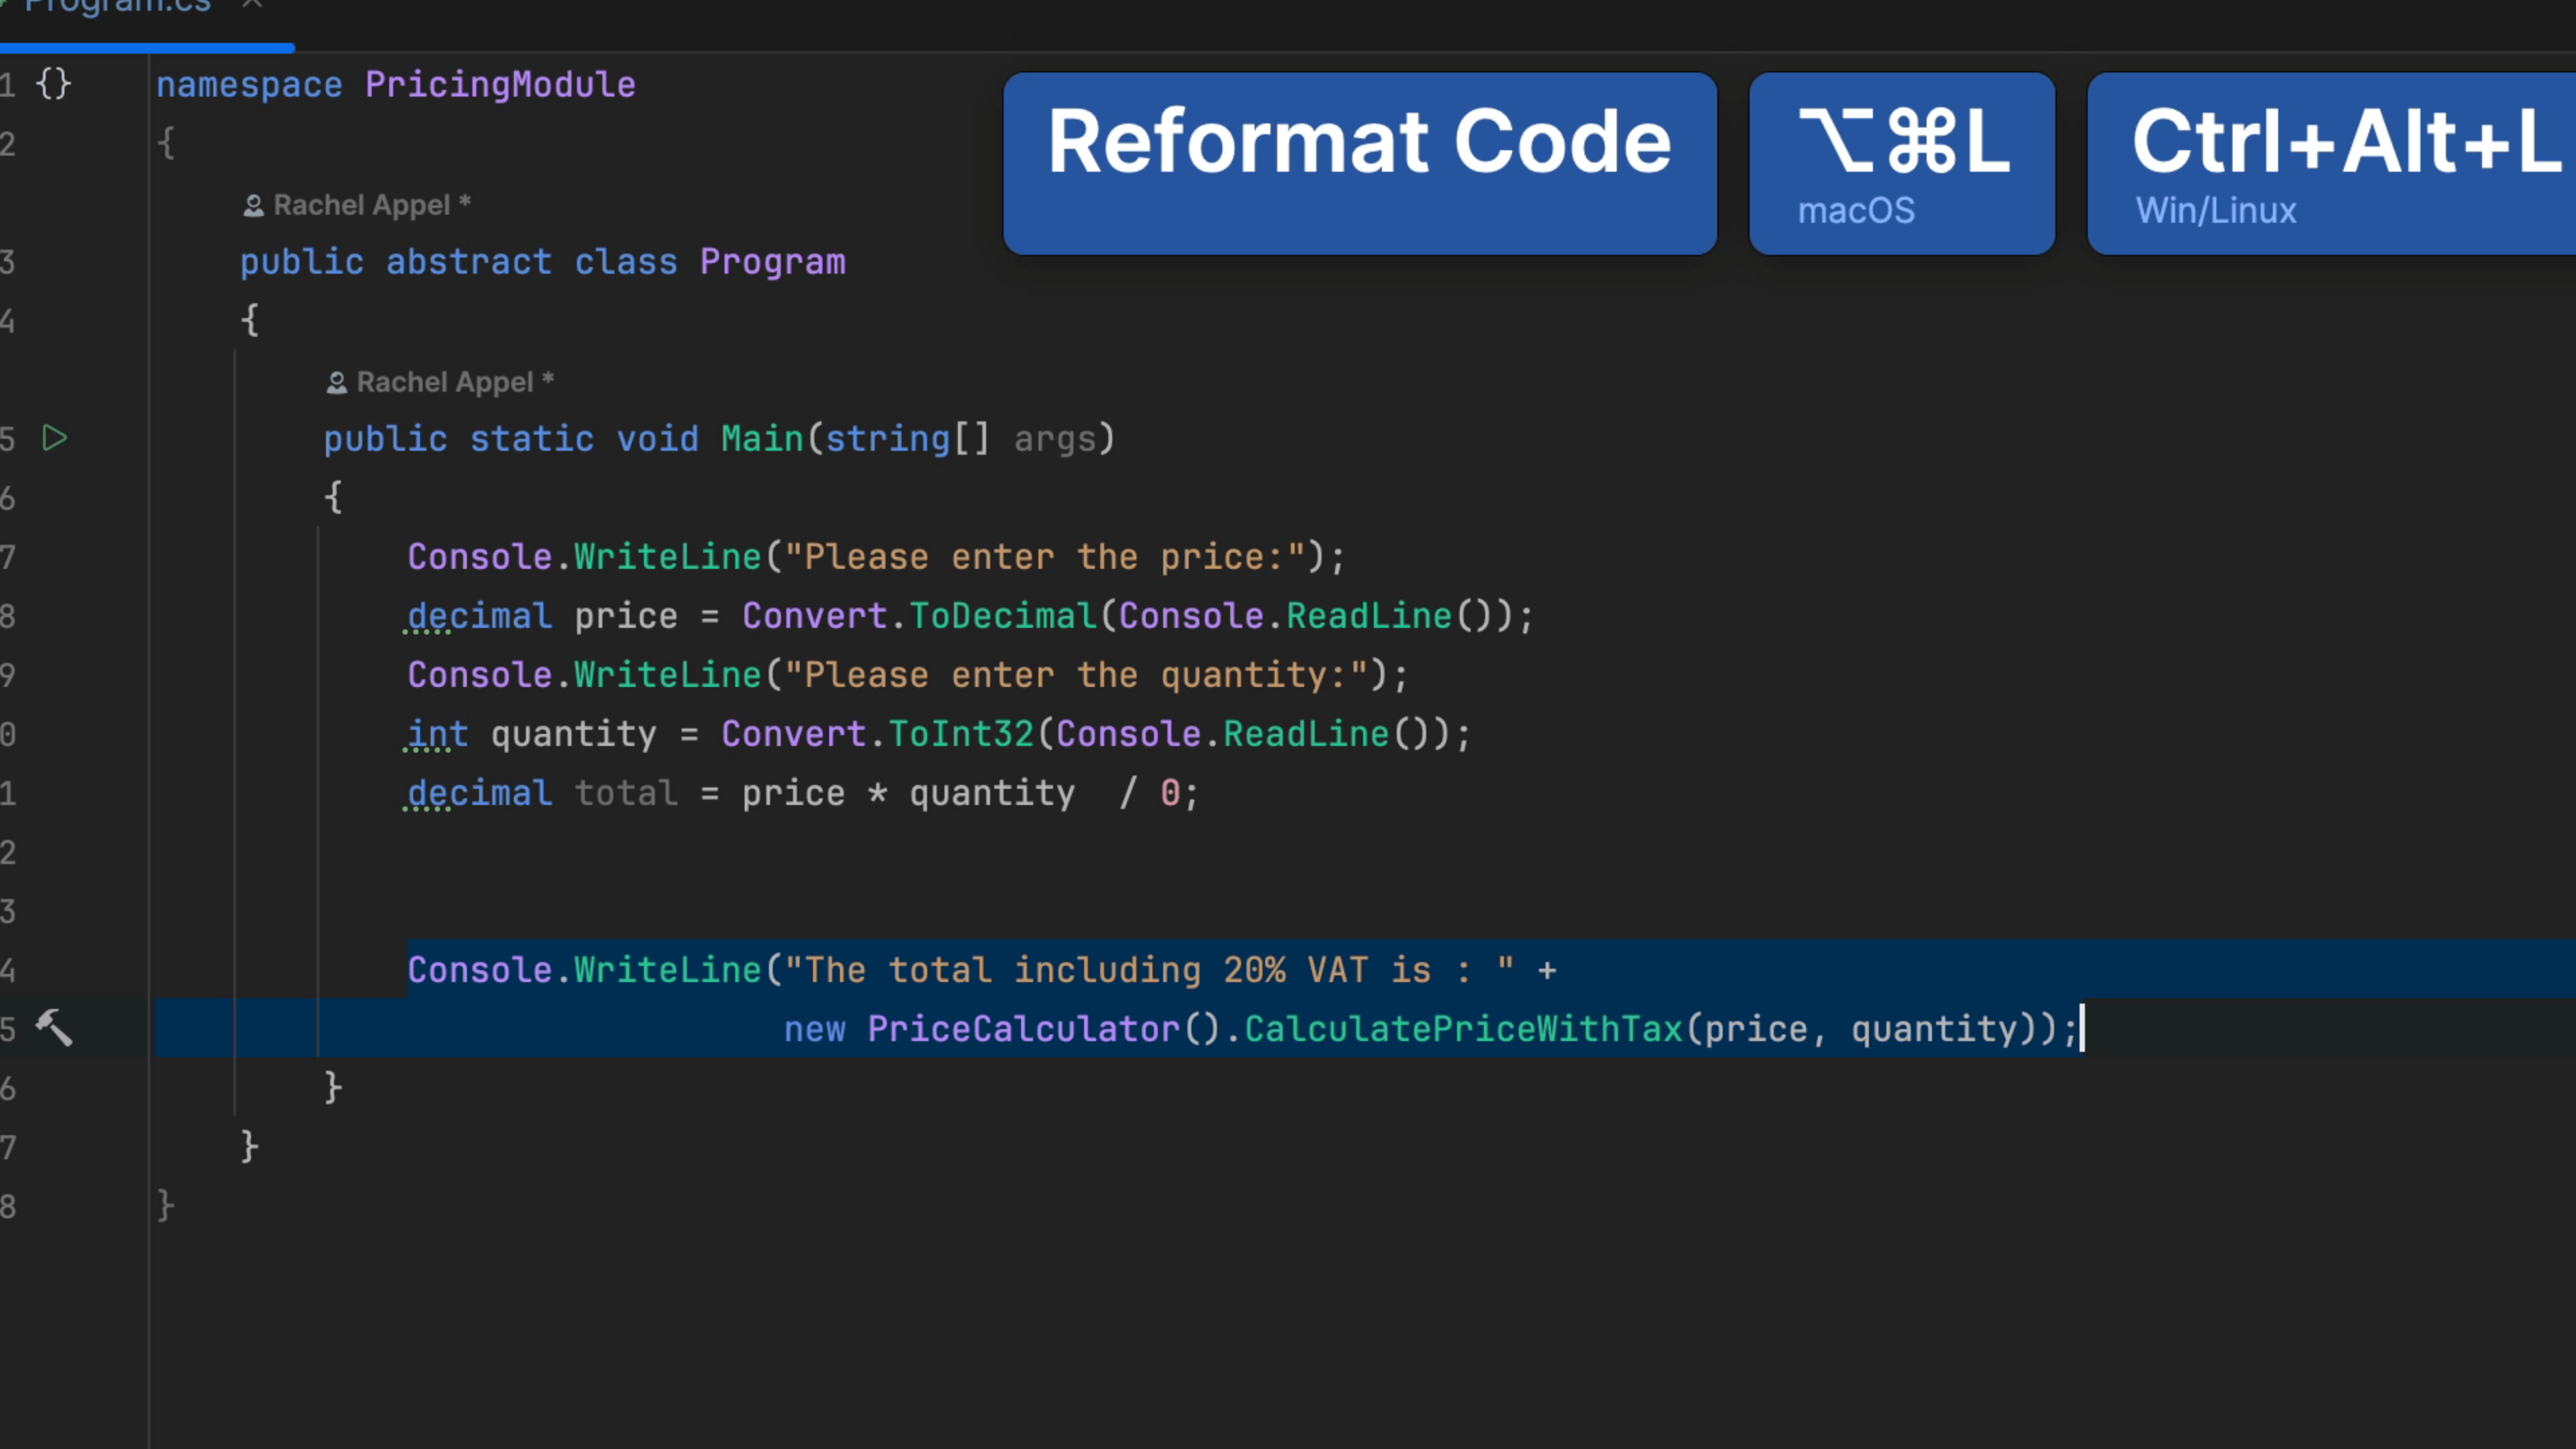Place cursor on the Main method name

click(x=762, y=439)
